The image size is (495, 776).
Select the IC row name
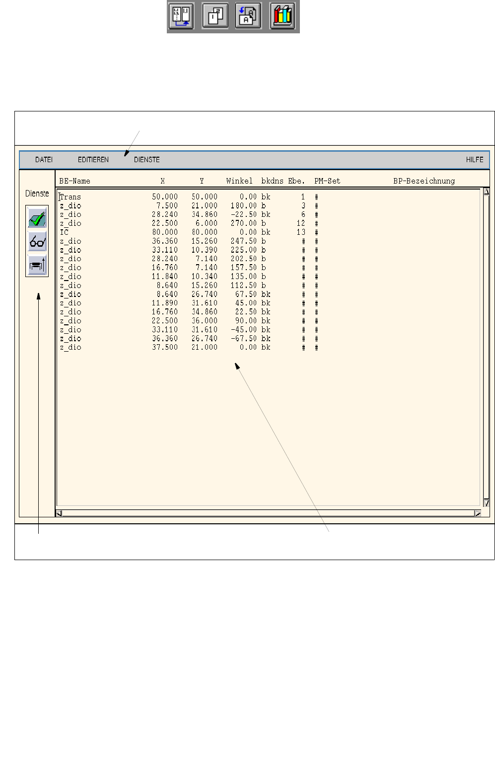(64, 232)
